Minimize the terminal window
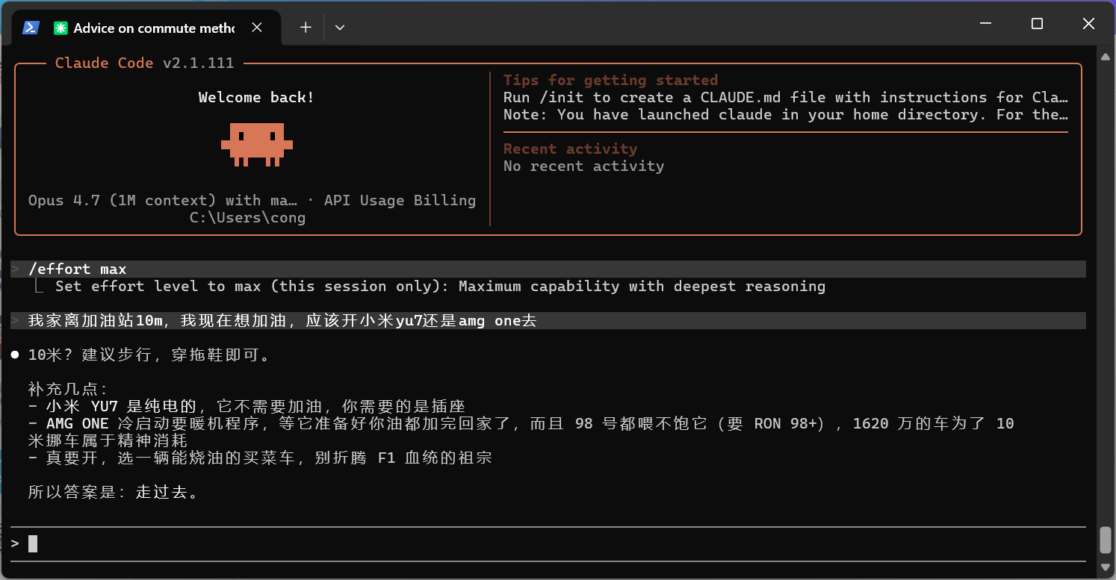The image size is (1116, 580). [x=985, y=24]
